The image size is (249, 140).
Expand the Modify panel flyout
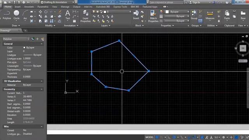[50, 26]
